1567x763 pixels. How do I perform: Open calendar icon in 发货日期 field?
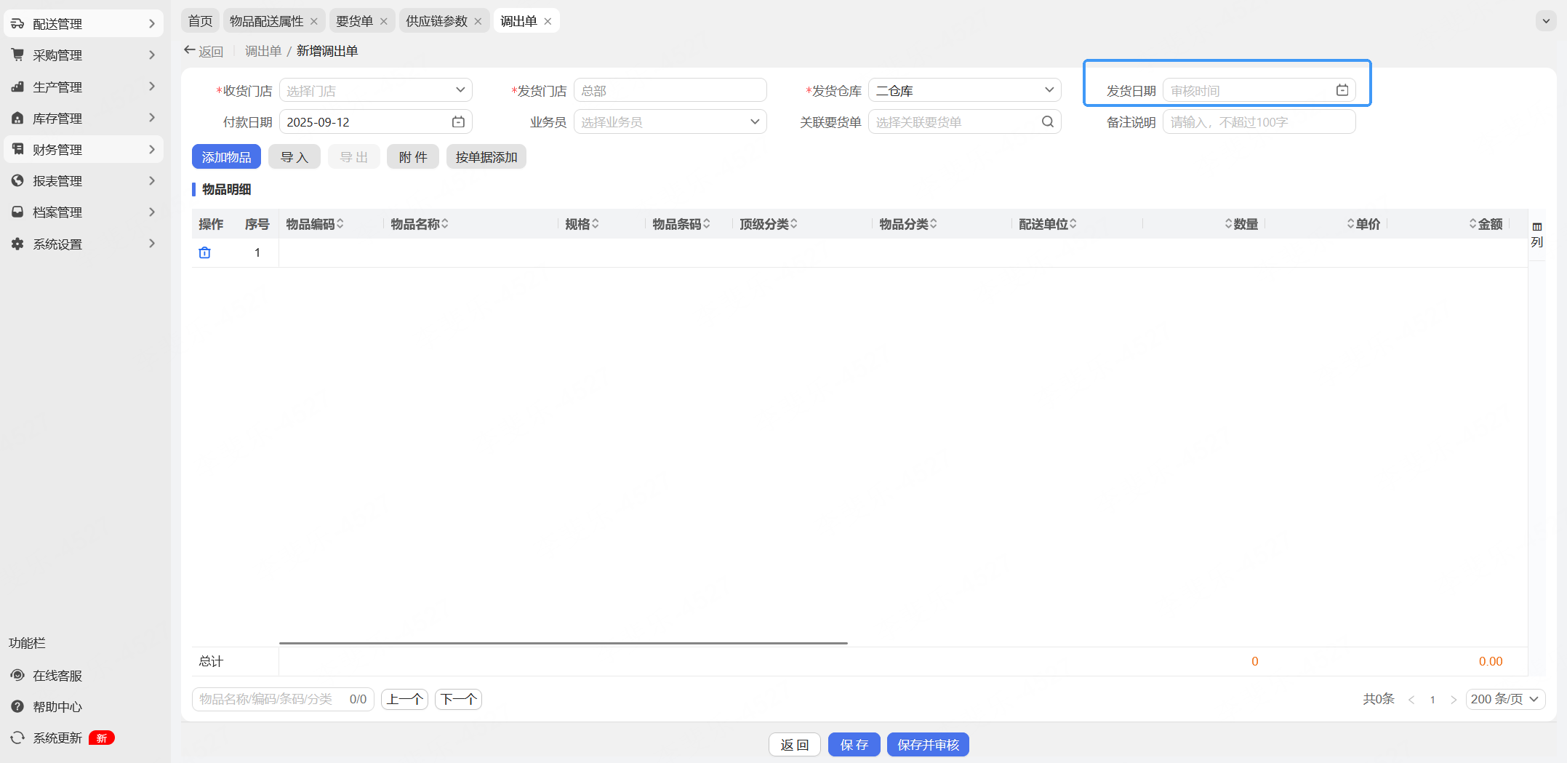tap(1342, 90)
